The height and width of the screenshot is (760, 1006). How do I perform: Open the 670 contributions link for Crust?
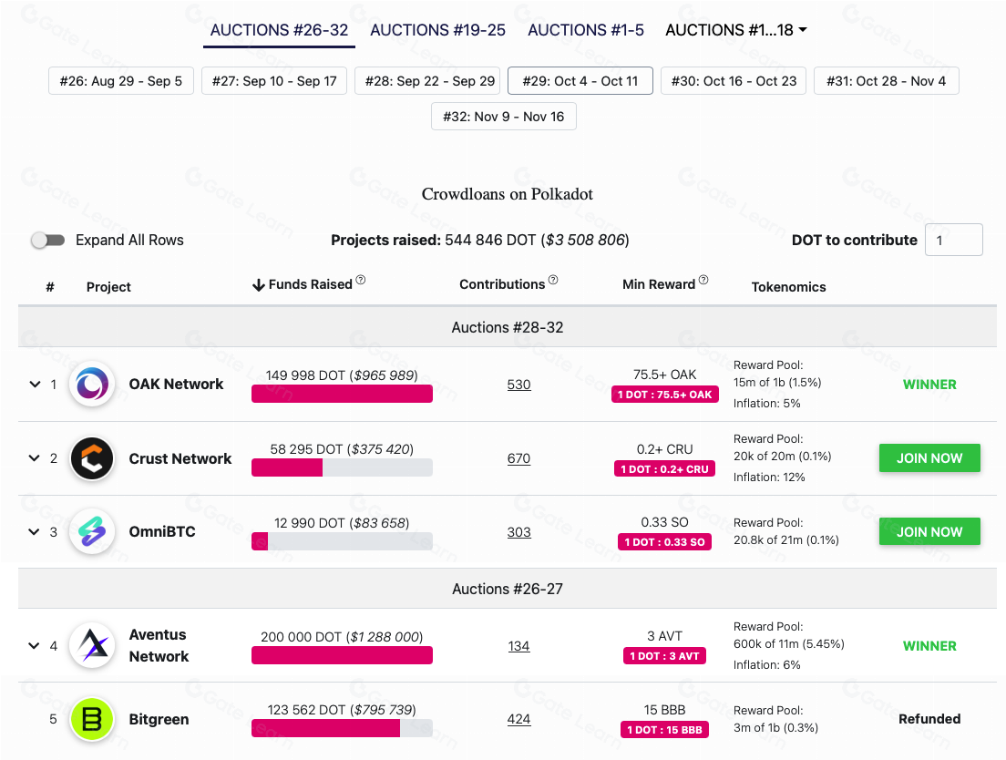pos(518,458)
